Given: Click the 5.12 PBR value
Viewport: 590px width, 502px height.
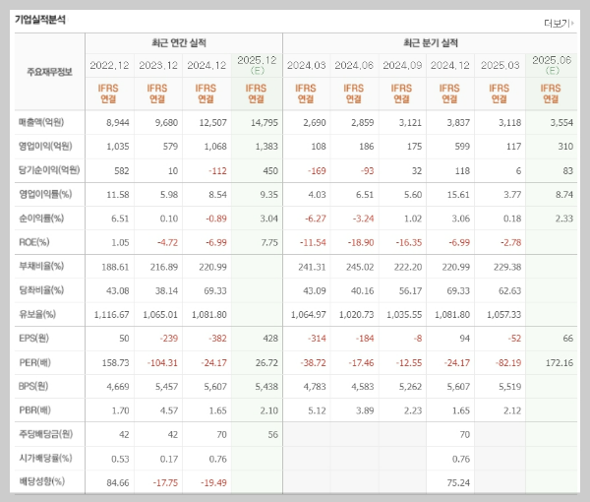Looking at the screenshot, I should point(317,410).
